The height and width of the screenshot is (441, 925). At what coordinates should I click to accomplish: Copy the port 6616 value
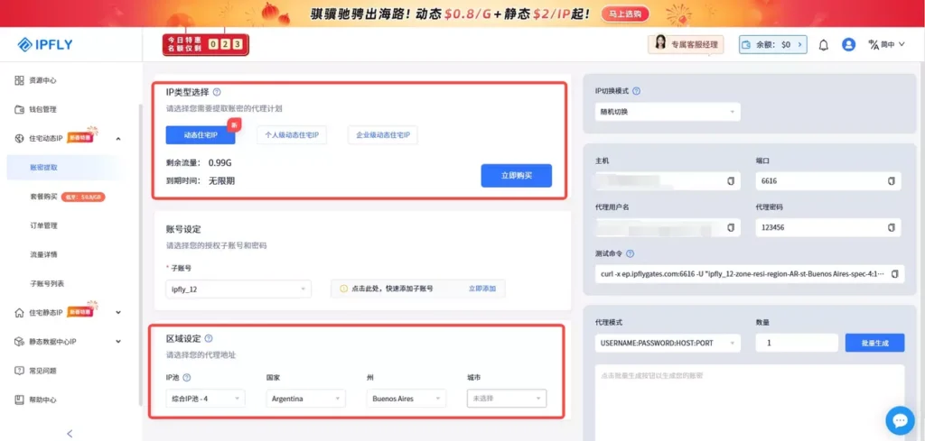tap(892, 181)
